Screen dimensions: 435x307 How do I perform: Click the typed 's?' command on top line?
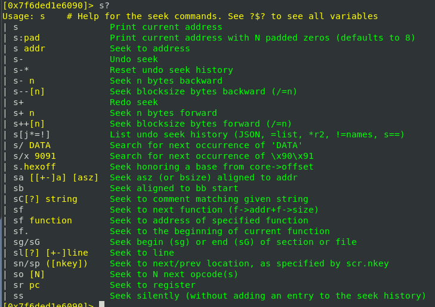tap(104, 5)
